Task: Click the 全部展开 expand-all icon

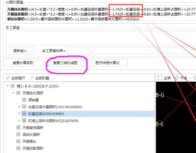Action: click(x=8, y=78)
